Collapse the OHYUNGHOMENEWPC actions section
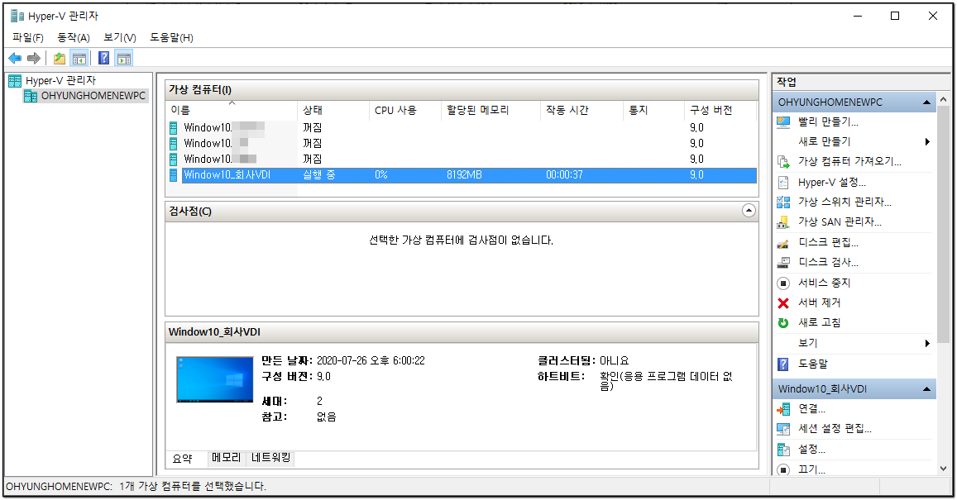The image size is (957, 500). point(926,102)
